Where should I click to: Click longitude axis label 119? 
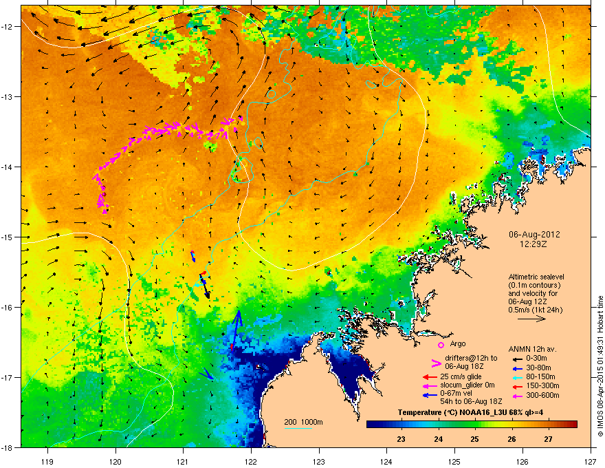[x=47, y=462]
